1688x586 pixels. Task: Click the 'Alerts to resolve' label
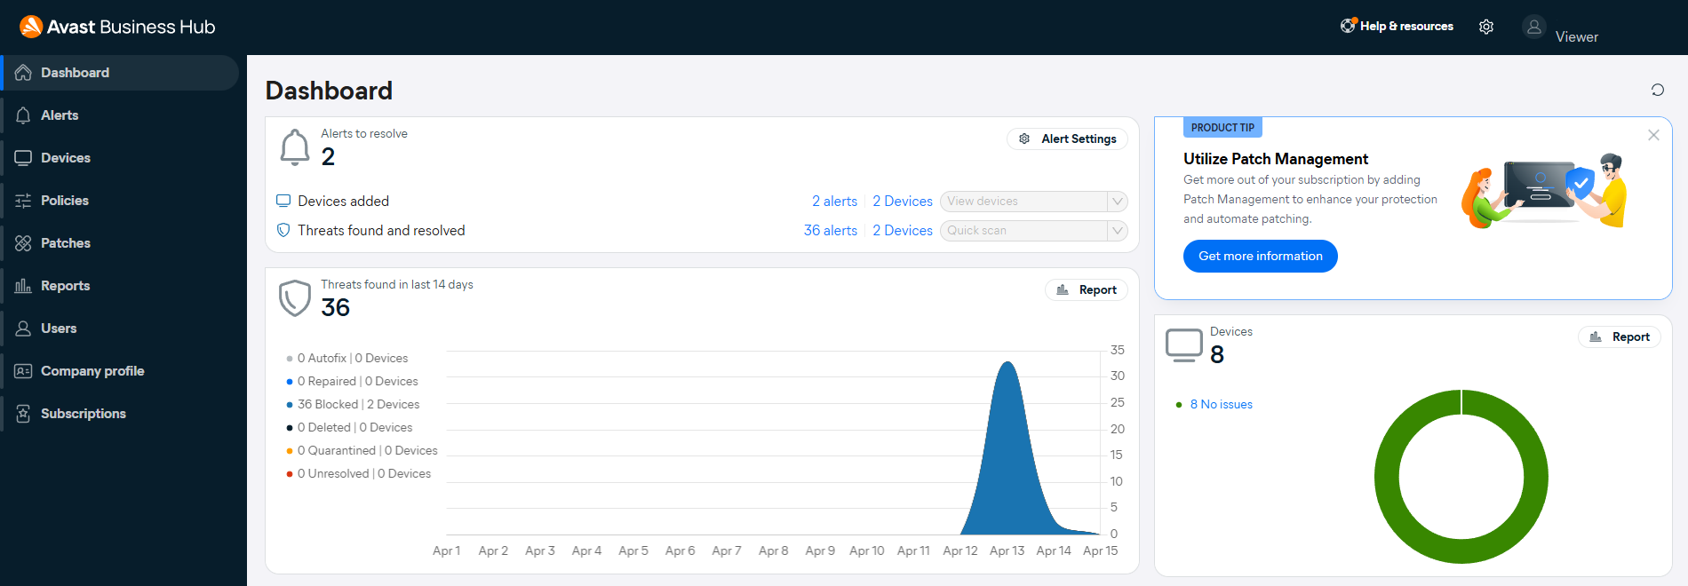tap(364, 133)
